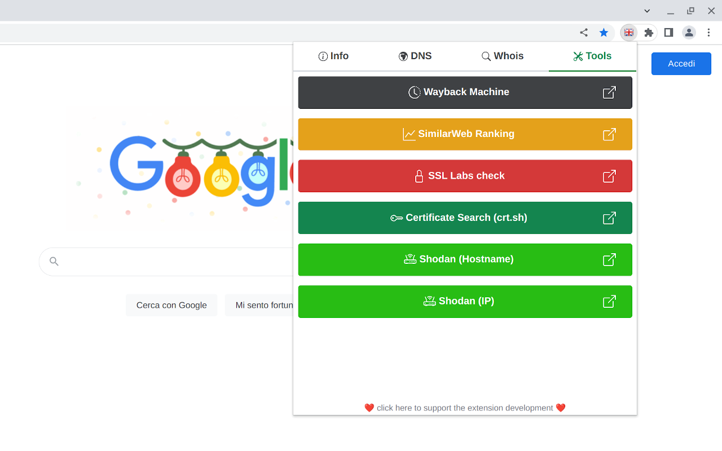Click the external-link icon on SimilarWeb Ranking
Screen dimensions: 722x451
click(x=609, y=134)
